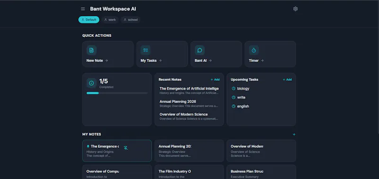Click arrow beside Timer label

(262, 61)
